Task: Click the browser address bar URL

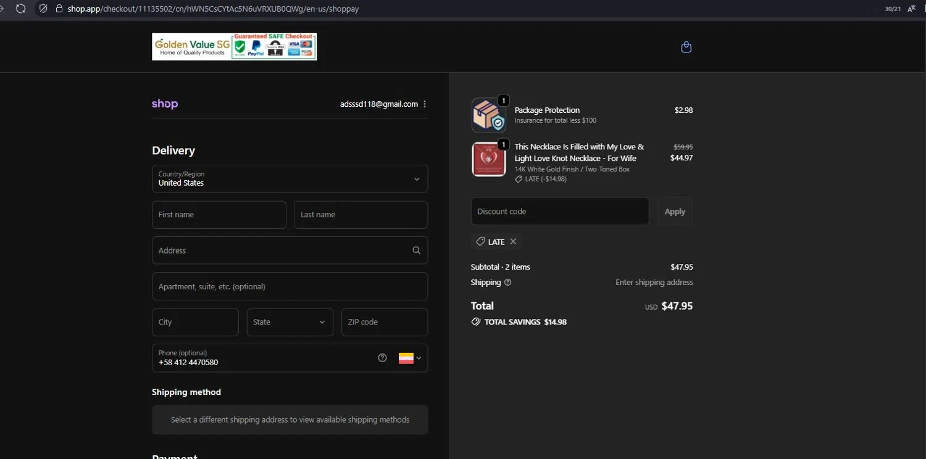Action: [213, 9]
